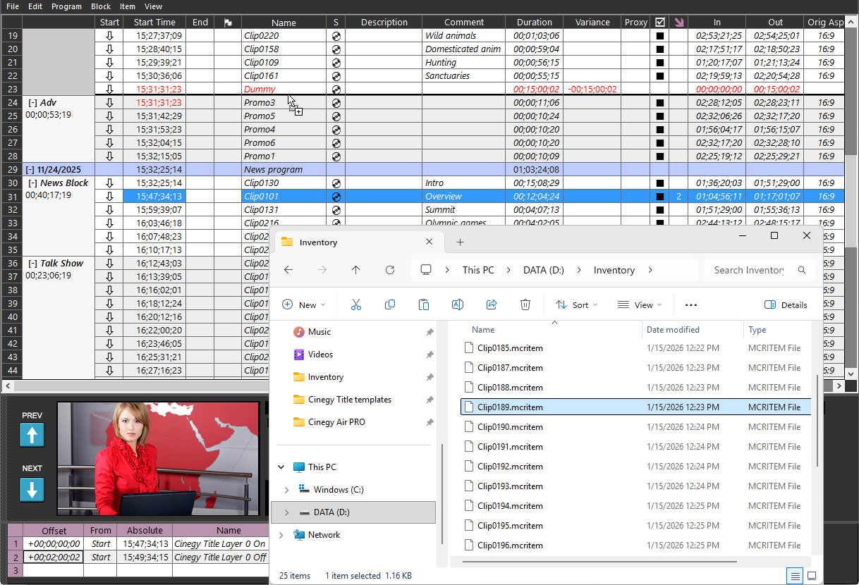This screenshot has height=585, width=859.
Task: Click the PREV up arrow button
Action: (32, 435)
